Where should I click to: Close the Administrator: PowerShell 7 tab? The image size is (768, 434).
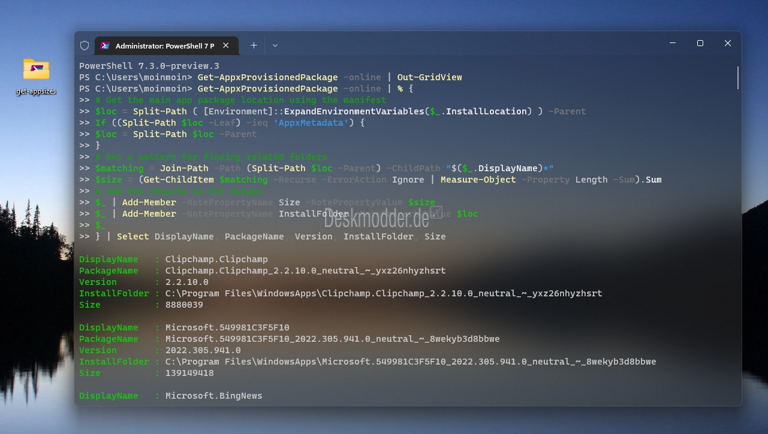click(226, 45)
